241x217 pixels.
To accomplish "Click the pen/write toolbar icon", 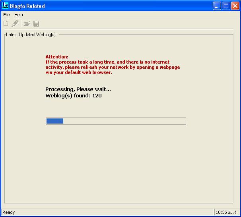I will [x=15, y=23].
